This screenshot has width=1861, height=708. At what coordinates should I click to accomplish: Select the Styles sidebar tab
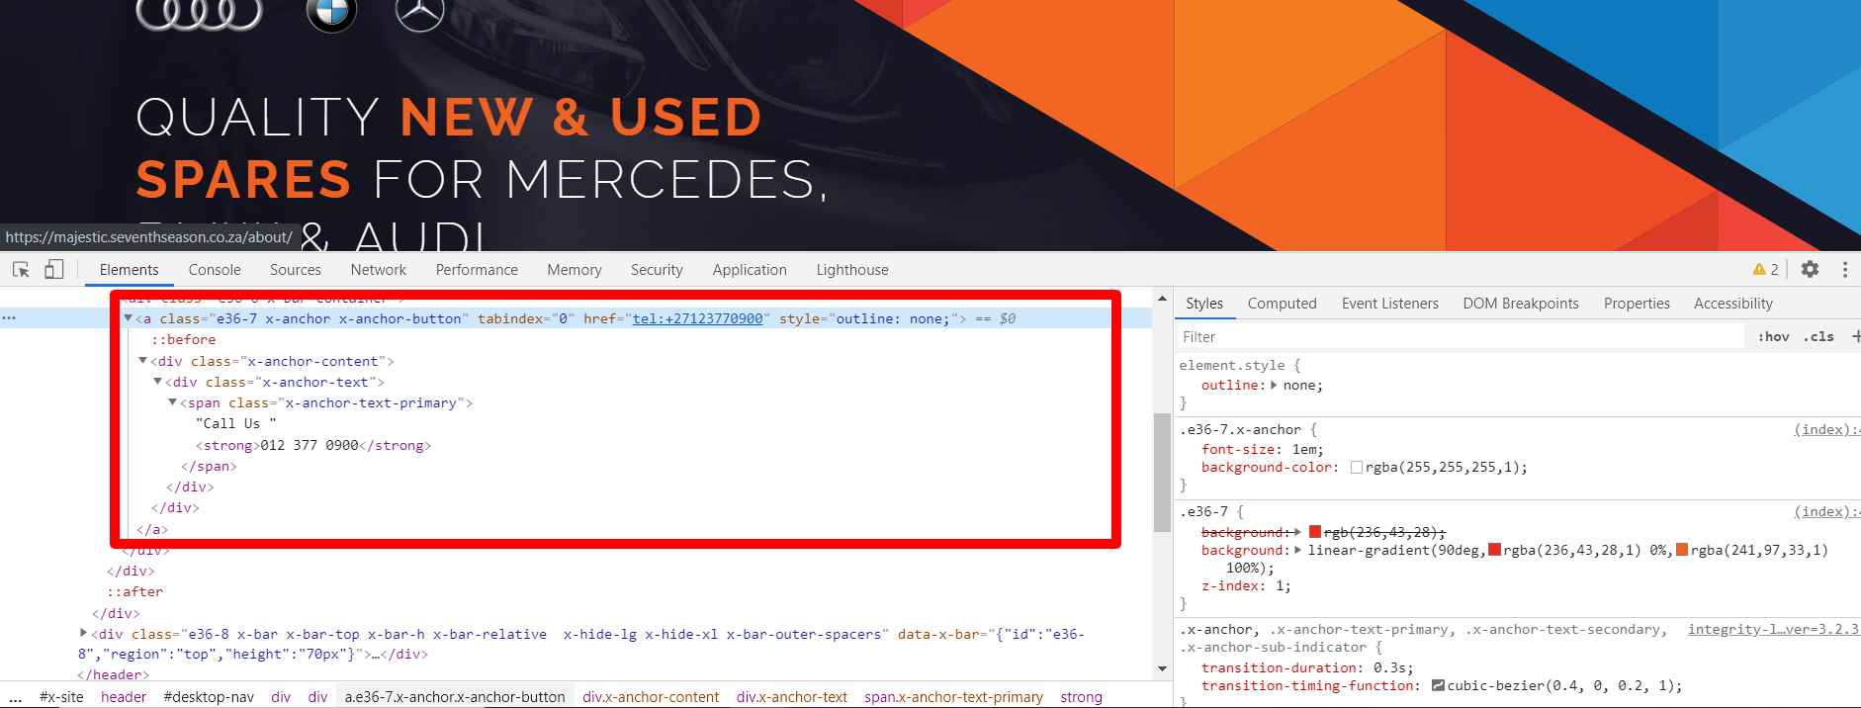tap(1204, 304)
